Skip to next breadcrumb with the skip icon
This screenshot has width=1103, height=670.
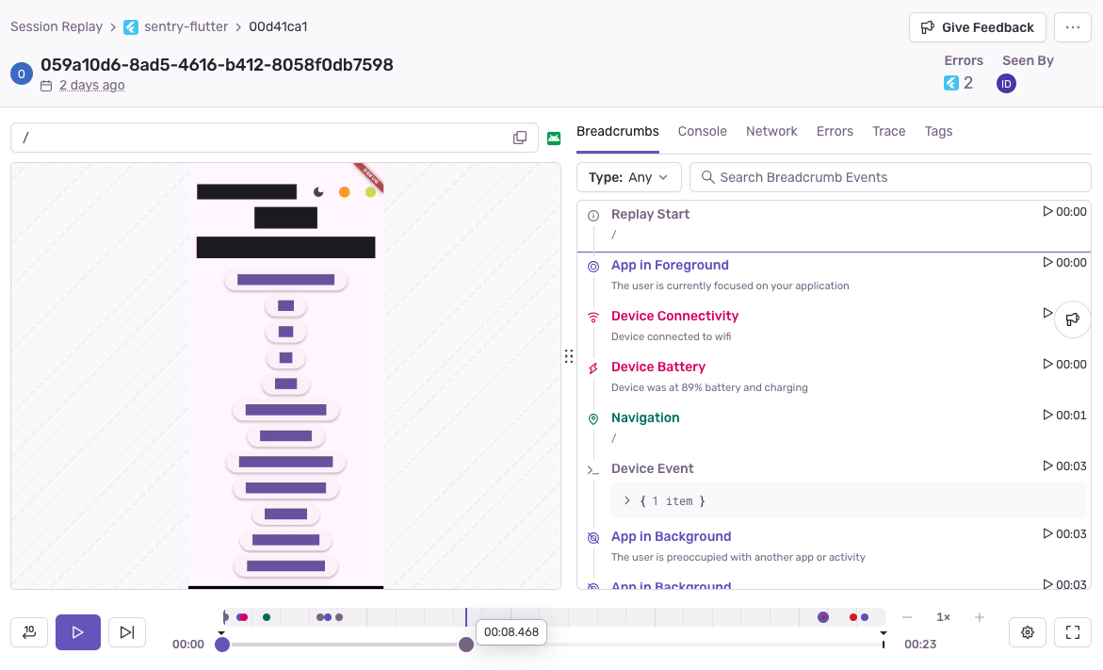[127, 632]
